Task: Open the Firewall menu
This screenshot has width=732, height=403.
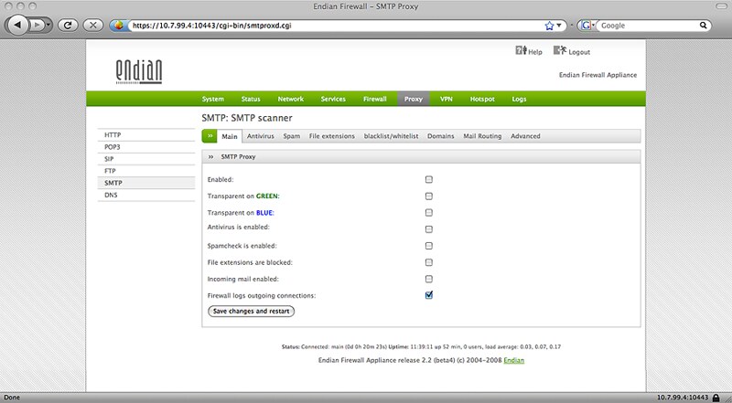Action: [x=375, y=99]
